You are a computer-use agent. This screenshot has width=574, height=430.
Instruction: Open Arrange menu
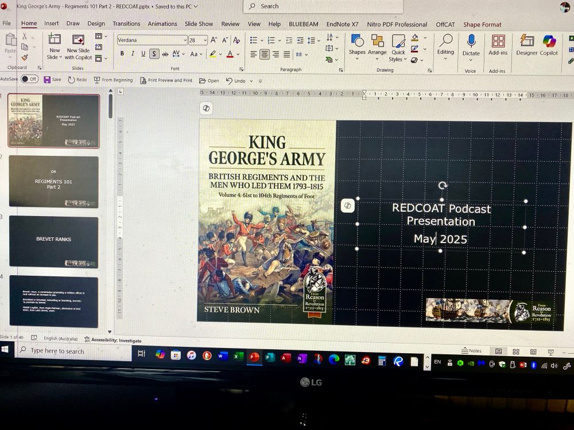(x=377, y=47)
